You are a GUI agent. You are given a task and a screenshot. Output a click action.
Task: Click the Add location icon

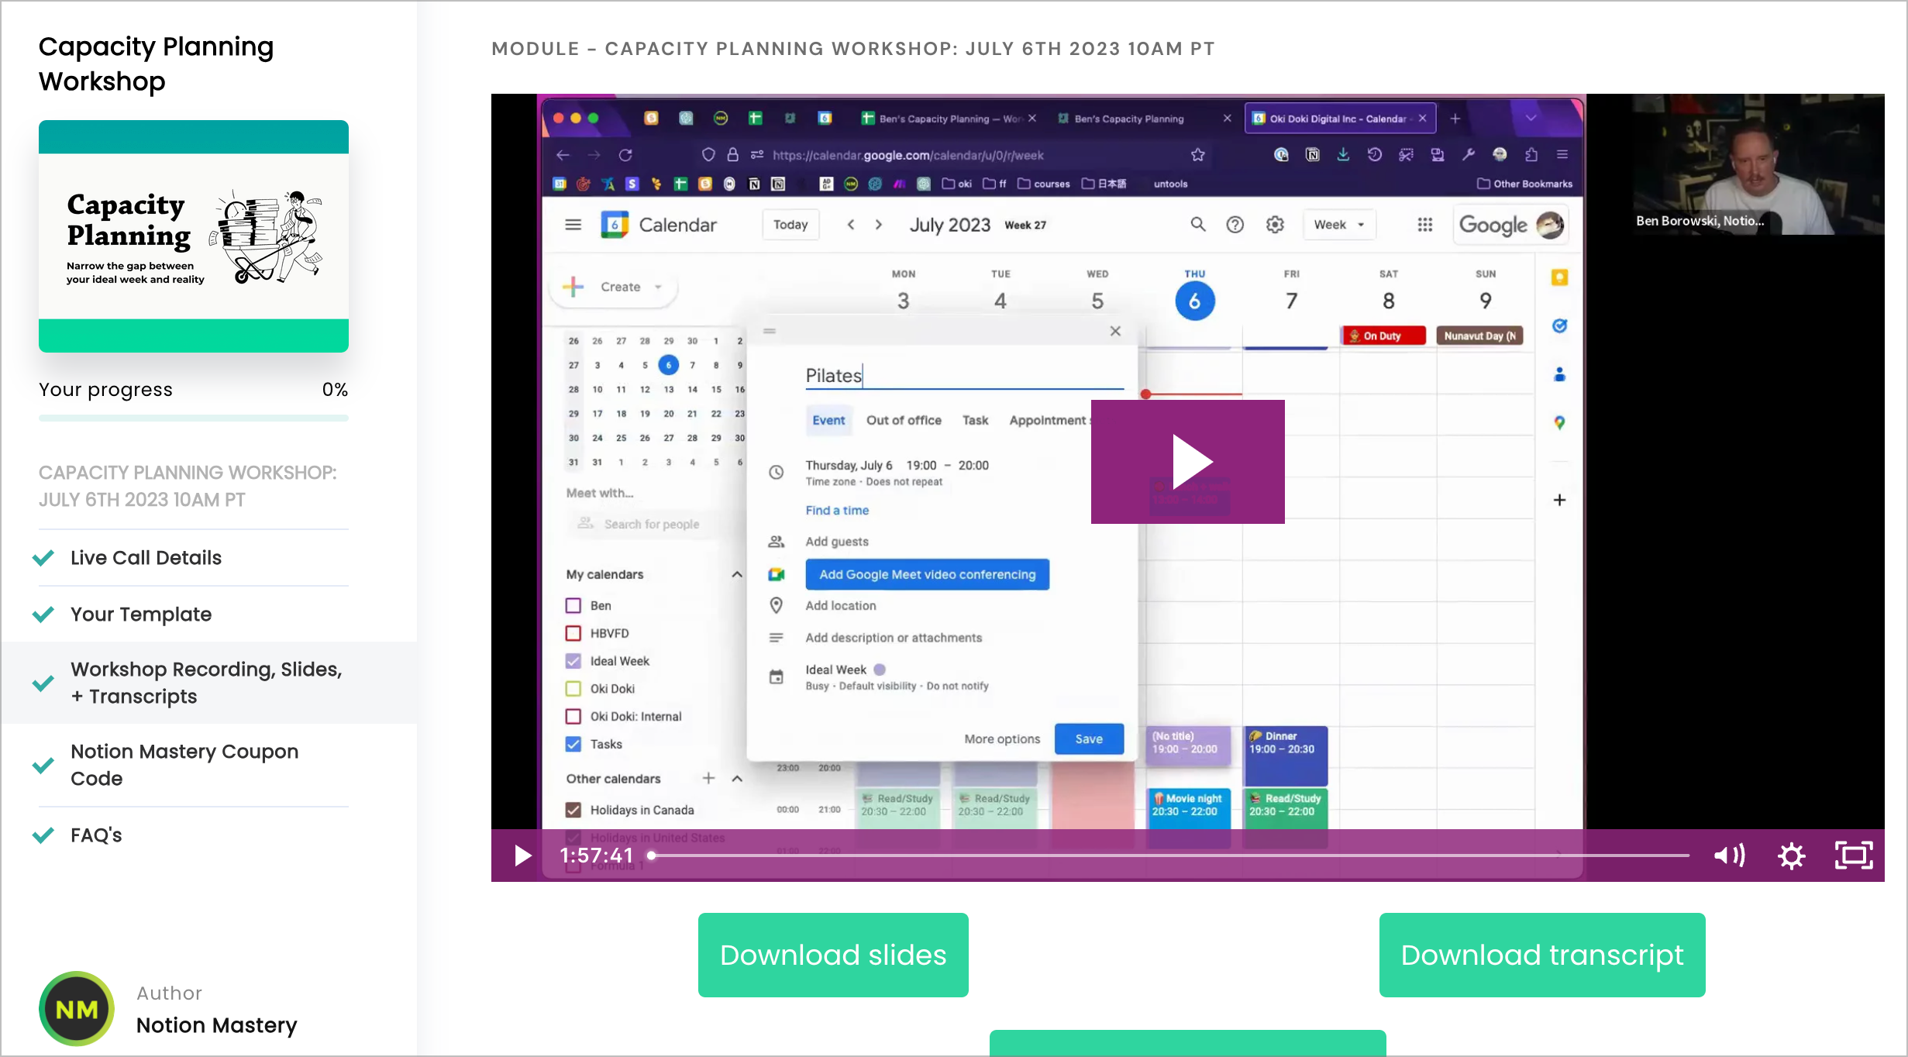[x=776, y=605]
